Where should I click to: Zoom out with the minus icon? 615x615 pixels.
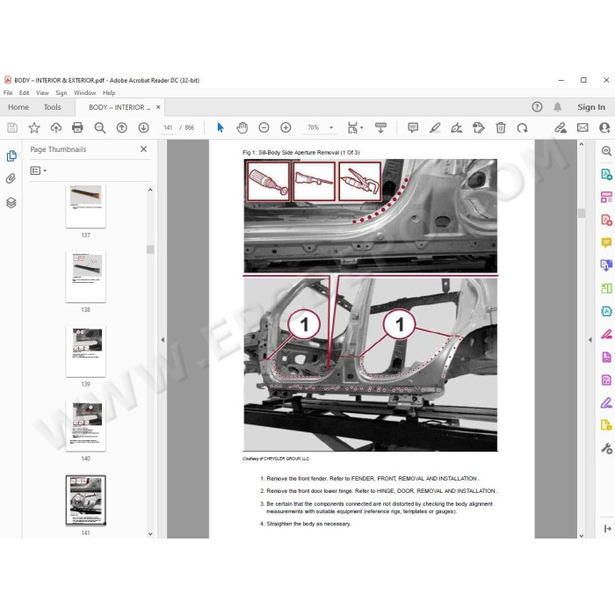(264, 127)
